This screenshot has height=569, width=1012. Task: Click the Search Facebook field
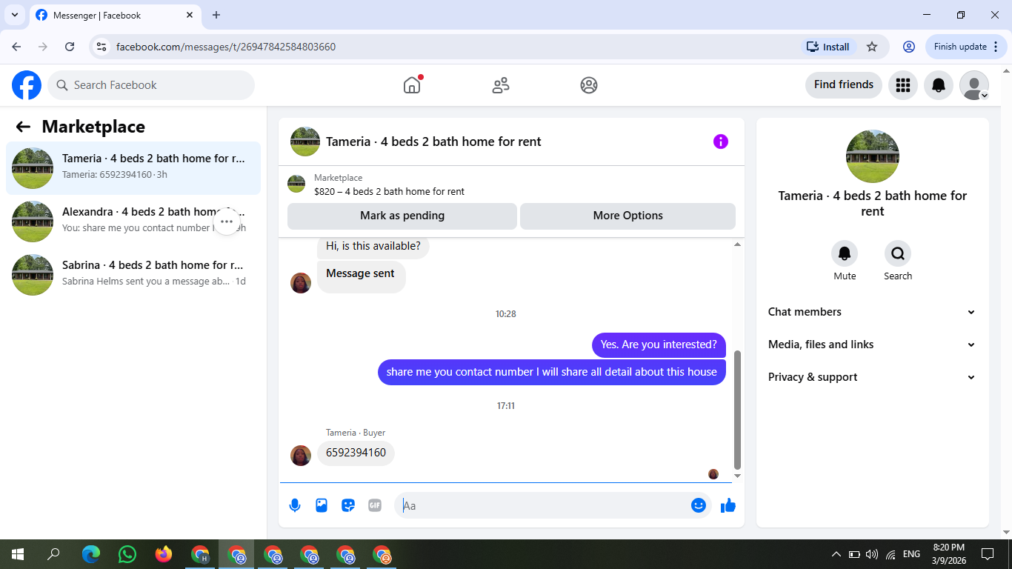[151, 85]
